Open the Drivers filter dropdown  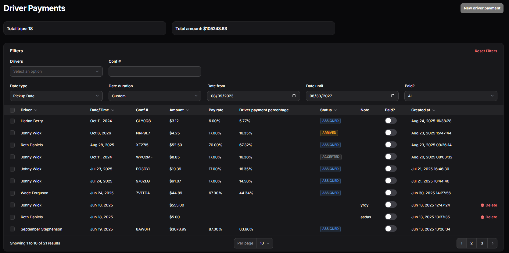pyautogui.click(x=56, y=71)
